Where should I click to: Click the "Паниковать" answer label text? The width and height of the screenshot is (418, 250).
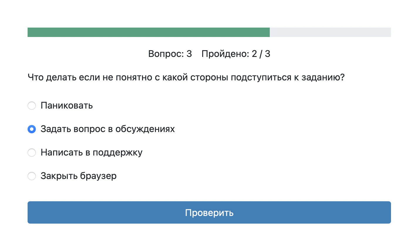[x=67, y=106]
